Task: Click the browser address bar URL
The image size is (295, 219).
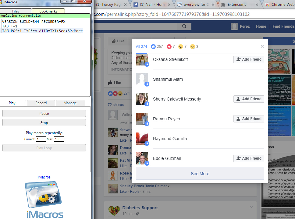Action: 172,14
